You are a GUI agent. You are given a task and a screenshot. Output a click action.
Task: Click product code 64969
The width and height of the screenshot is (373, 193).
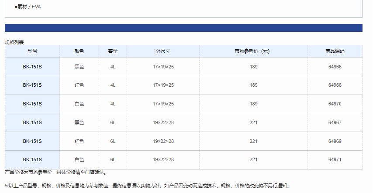(335, 141)
